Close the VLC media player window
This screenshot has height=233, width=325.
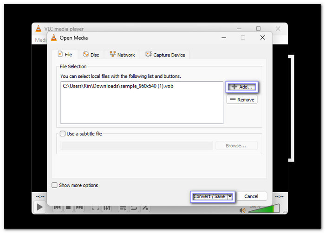(x=278, y=29)
